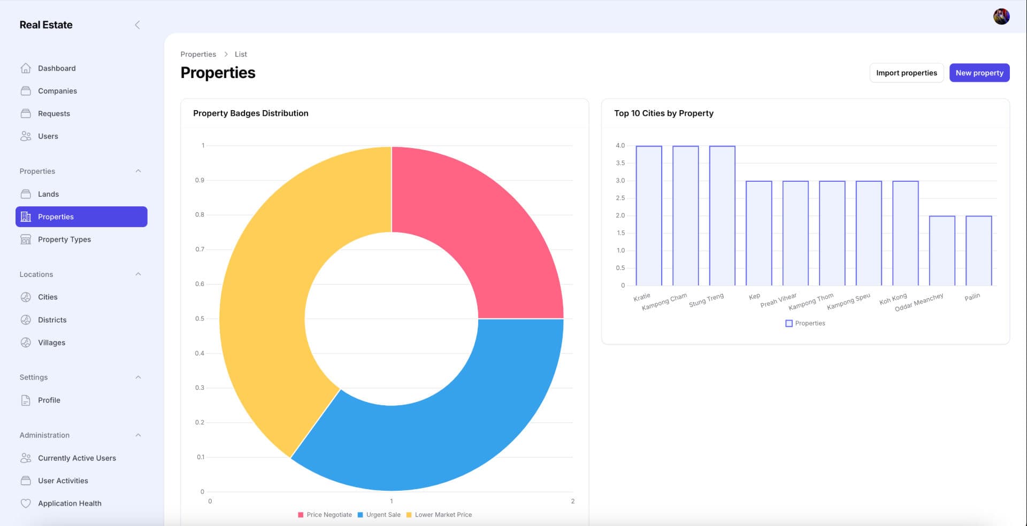The width and height of the screenshot is (1027, 526).
Task: Click the Stung Treng bar
Action: coord(722,215)
